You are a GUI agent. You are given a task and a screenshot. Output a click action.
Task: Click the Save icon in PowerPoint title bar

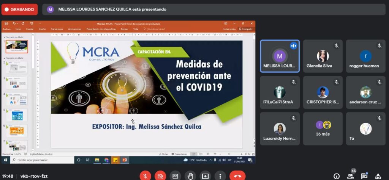tap(6, 23)
